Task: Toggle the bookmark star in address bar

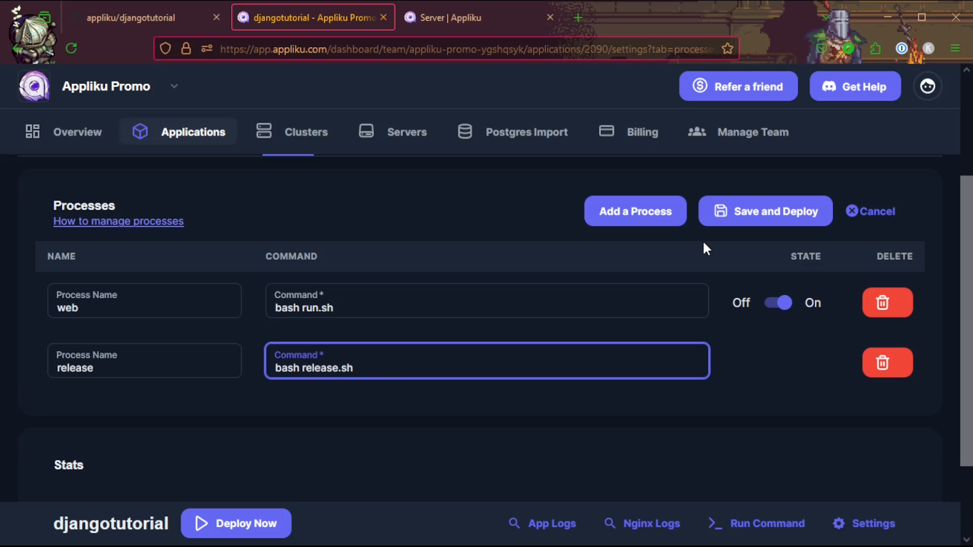Action: 727,49
